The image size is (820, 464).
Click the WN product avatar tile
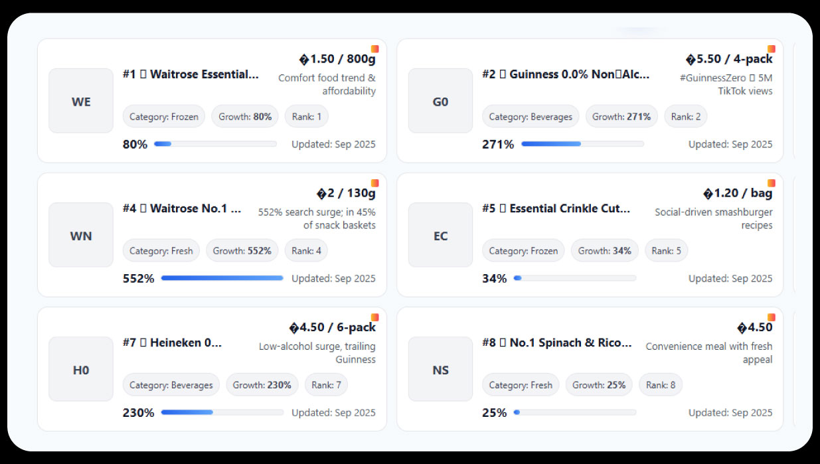click(x=81, y=235)
